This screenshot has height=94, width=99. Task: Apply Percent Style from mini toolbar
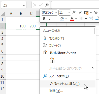[96, 13]
